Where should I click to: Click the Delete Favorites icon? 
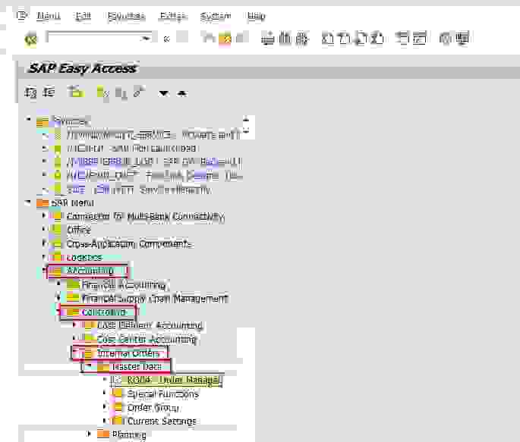coord(121,93)
